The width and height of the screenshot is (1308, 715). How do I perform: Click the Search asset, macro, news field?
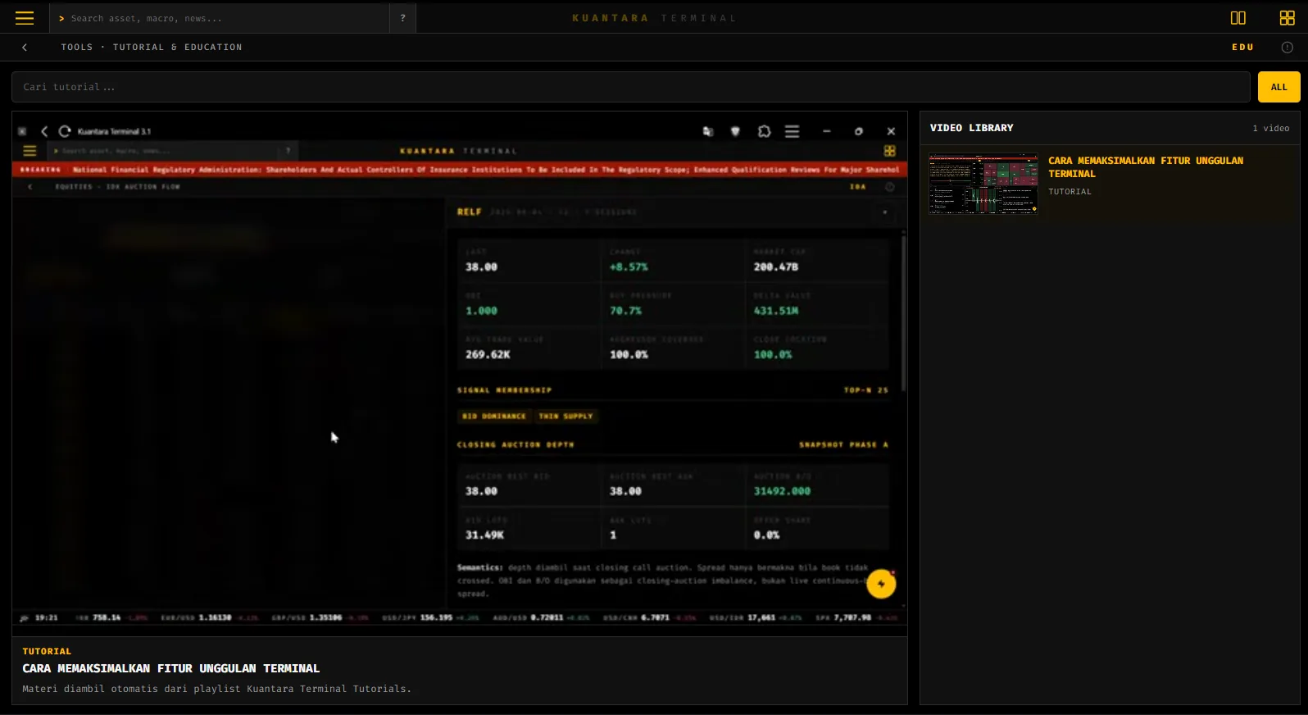220,18
